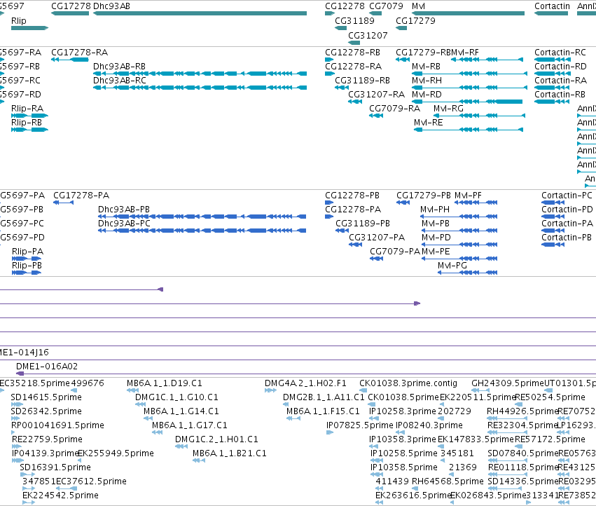This screenshot has height=506, width=596.
Task: Open the CG12278-RA transcript label
Action: click(353, 66)
